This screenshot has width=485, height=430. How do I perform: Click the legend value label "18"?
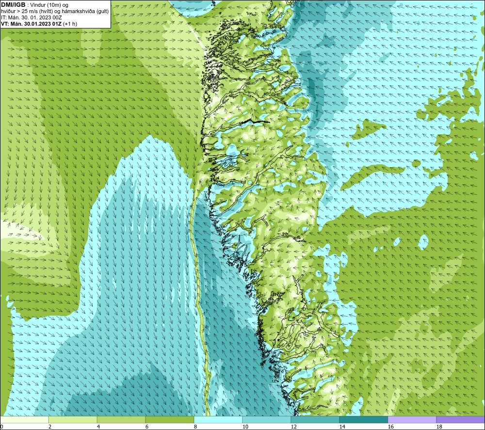(x=439, y=427)
